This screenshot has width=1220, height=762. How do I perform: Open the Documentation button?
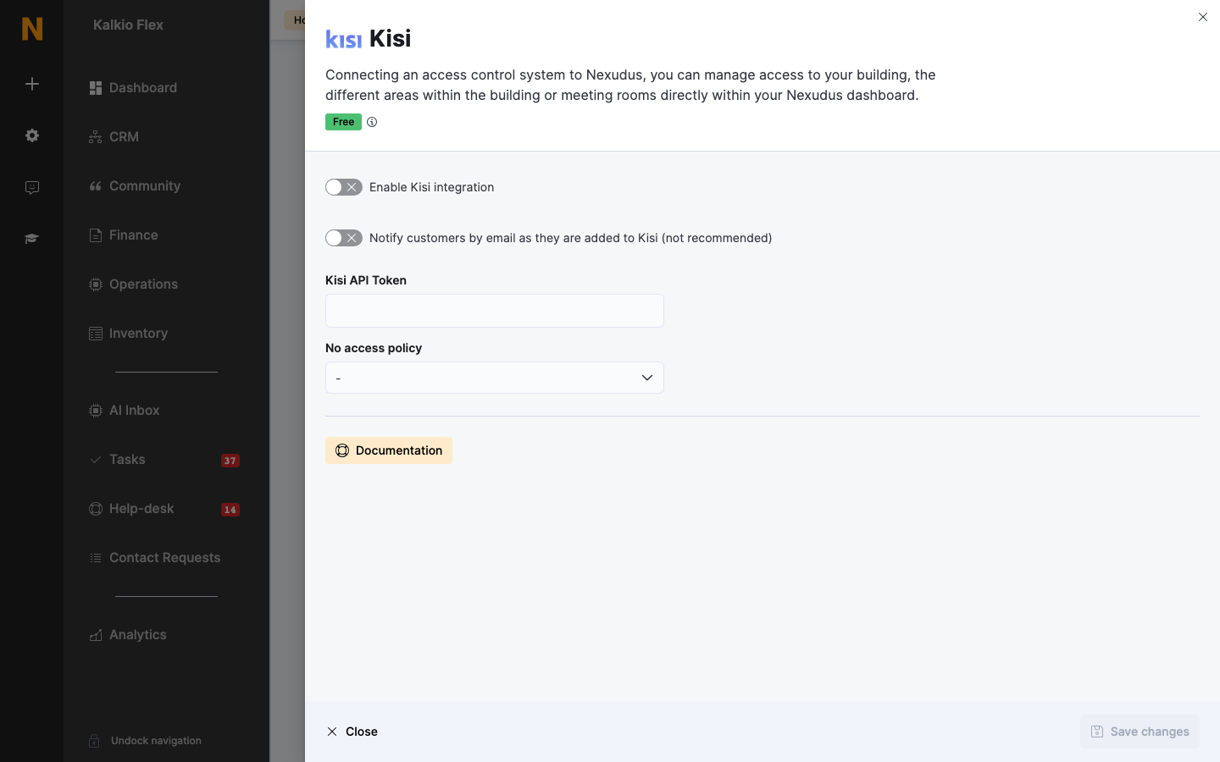(389, 450)
